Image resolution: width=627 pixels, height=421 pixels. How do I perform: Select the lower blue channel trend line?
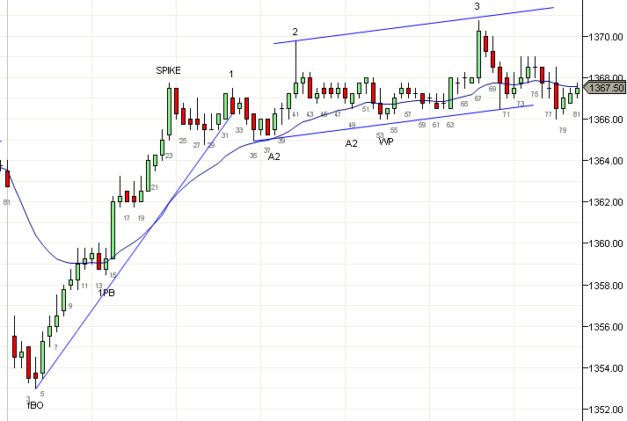tap(393, 123)
